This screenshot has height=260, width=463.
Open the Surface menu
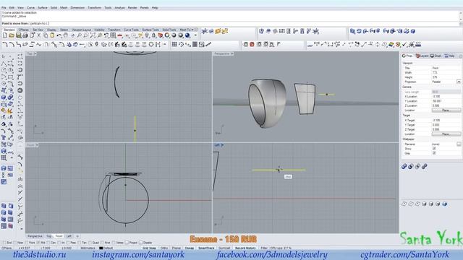pos(43,8)
